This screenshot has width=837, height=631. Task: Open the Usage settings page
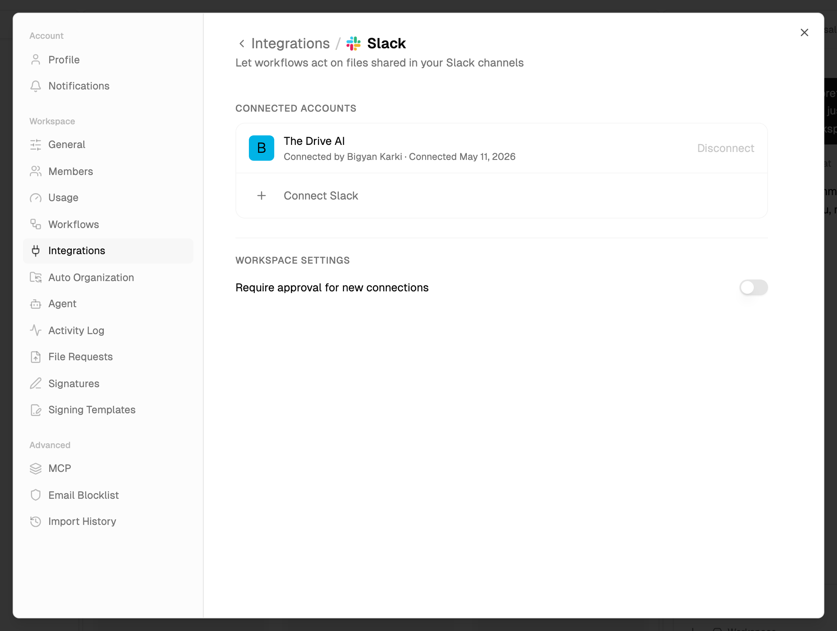pyautogui.click(x=108, y=198)
